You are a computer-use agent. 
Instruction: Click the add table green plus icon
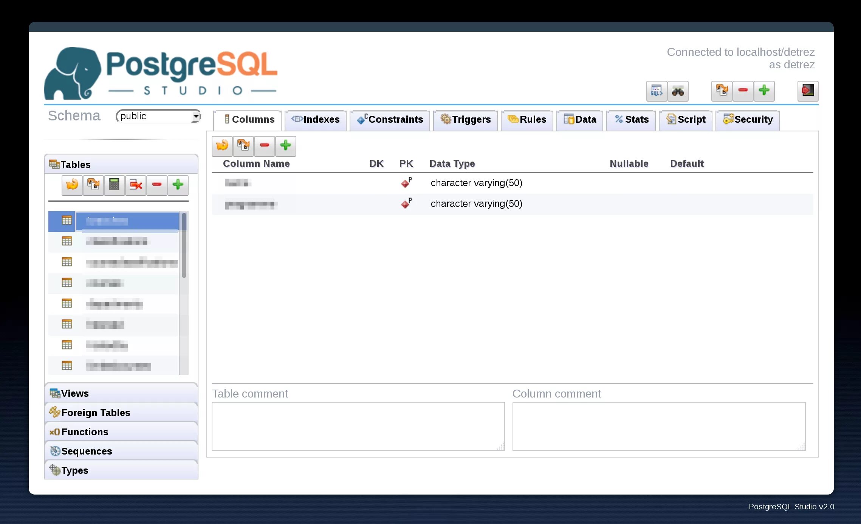click(x=178, y=185)
